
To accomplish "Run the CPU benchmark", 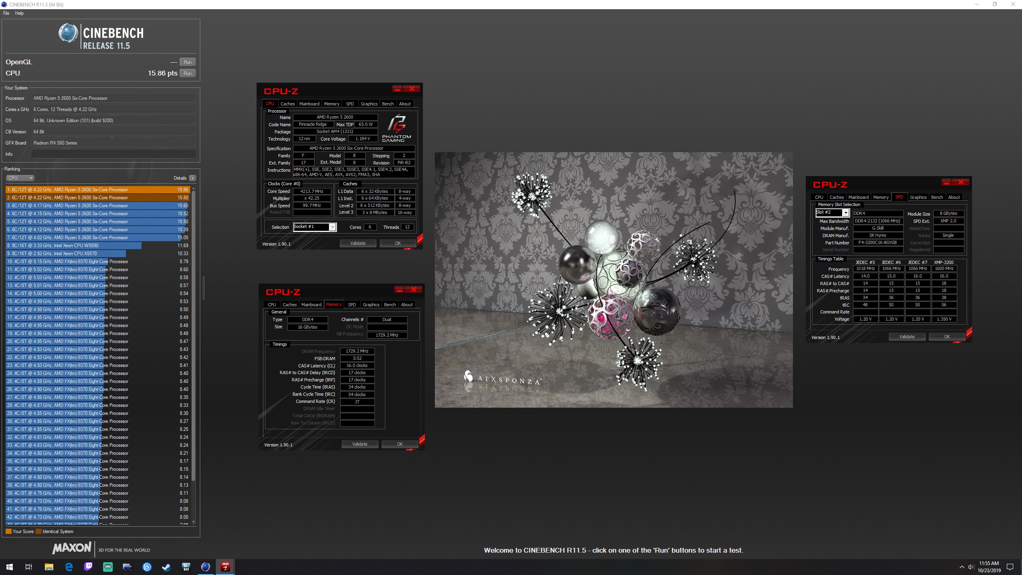I will coord(187,73).
